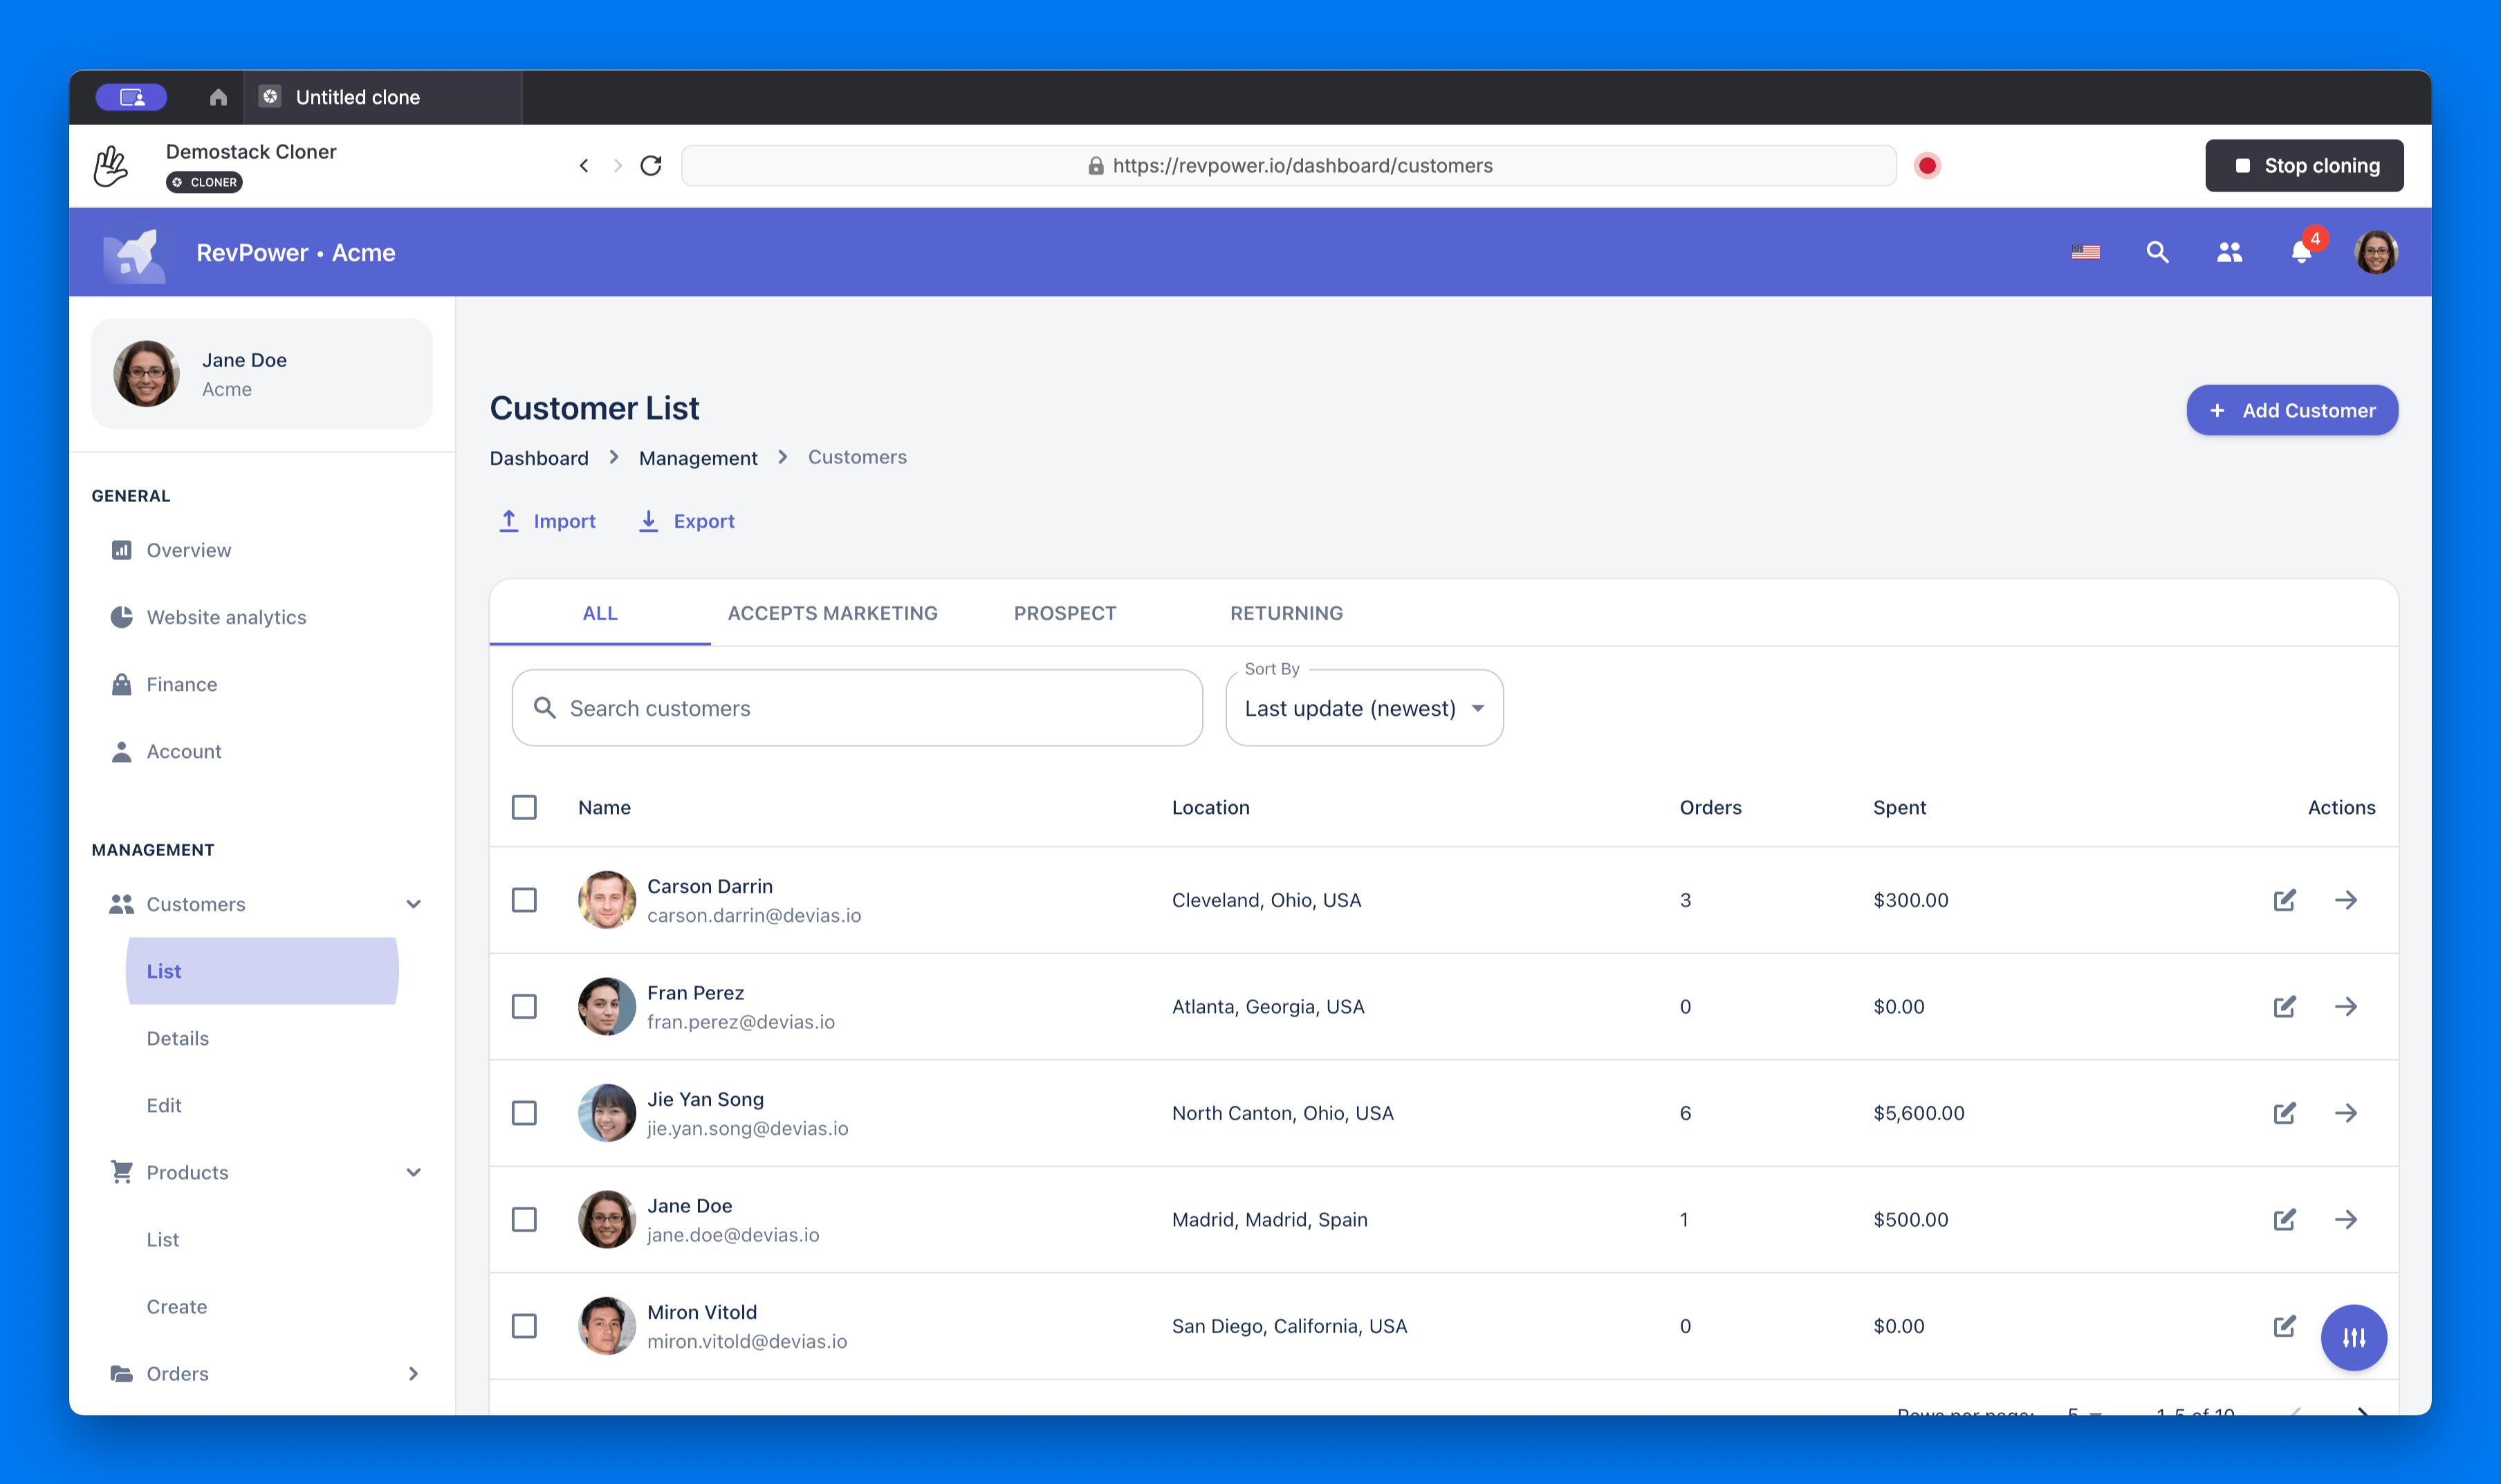Click Finance lock-bag icon in sidebar
Viewport: 2501px width, 1484px height.
tap(121, 684)
